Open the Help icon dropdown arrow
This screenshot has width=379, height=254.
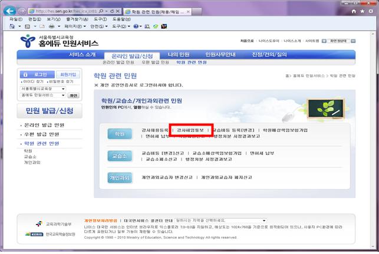[x=141, y=27]
